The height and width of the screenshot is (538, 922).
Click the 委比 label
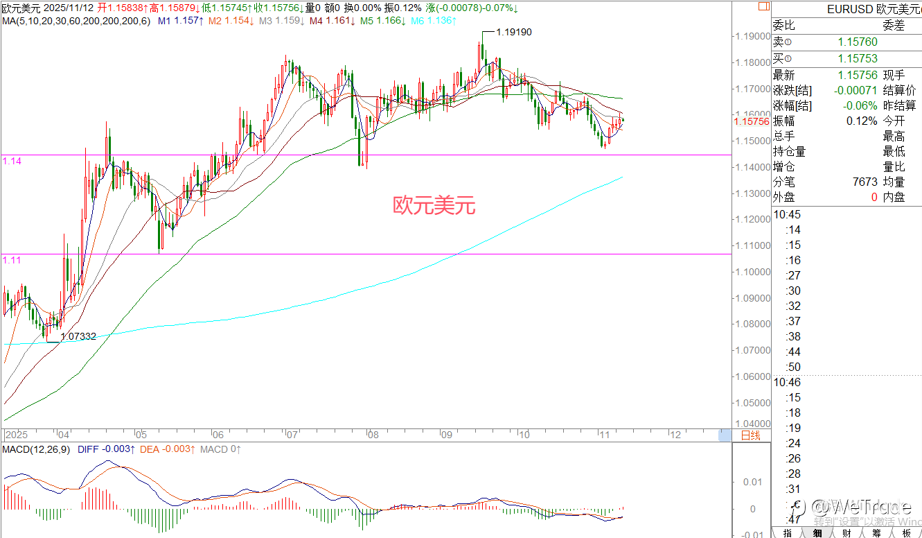click(x=784, y=26)
